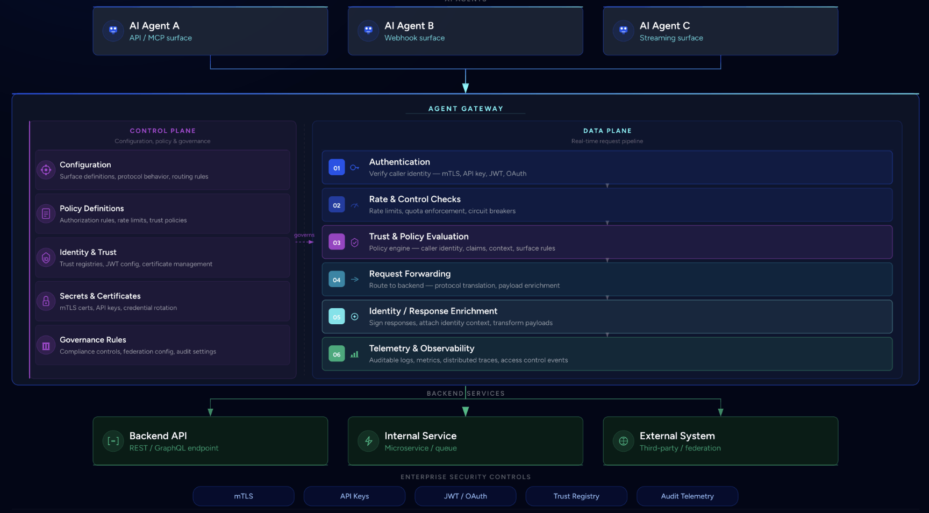Click the 01 step badge

(x=337, y=168)
